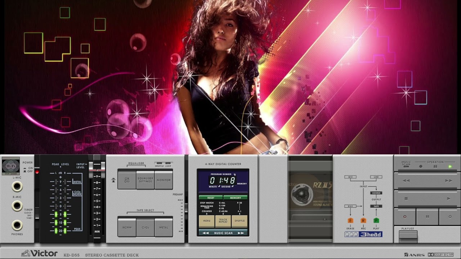This screenshot has height=259, width=461.
Task: Click the green Memory button
Action: pos(235,197)
